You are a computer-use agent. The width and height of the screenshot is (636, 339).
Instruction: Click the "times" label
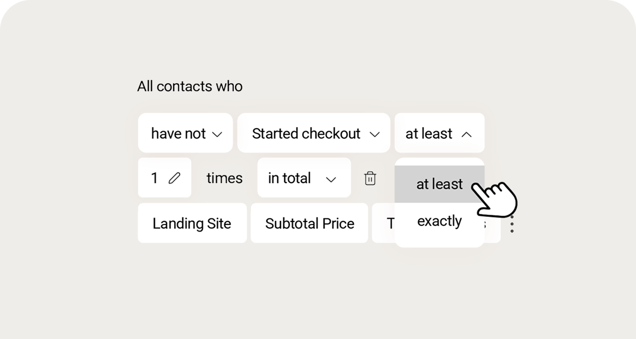tap(225, 178)
